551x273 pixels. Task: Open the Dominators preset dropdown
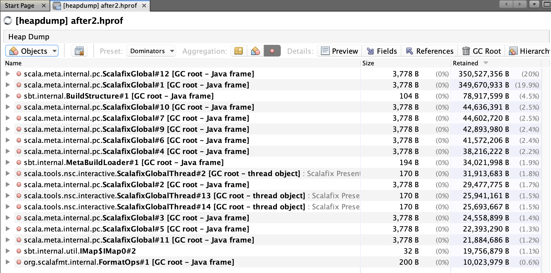coord(150,51)
